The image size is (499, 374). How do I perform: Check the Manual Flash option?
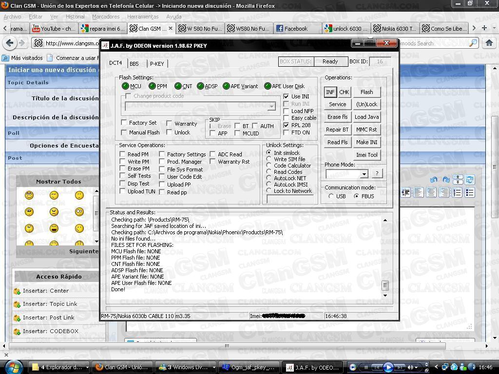(124, 132)
